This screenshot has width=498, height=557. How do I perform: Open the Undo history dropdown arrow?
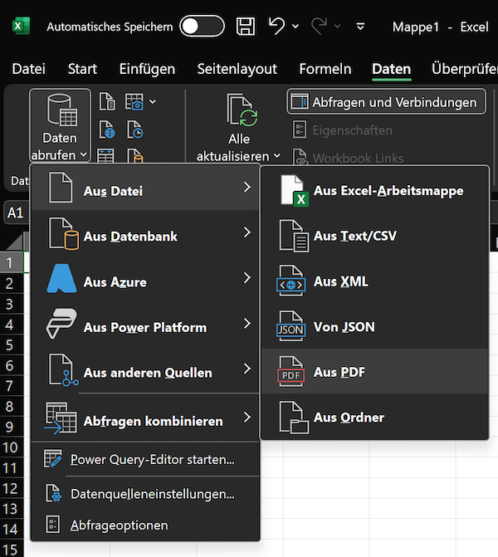pyautogui.click(x=295, y=27)
